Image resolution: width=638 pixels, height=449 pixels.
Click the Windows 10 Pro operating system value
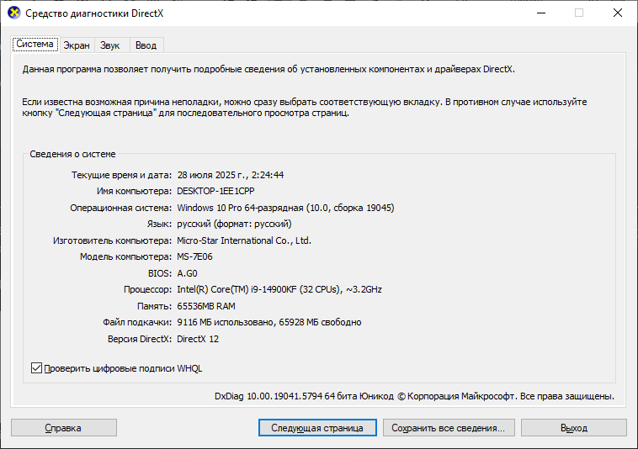tap(285, 208)
